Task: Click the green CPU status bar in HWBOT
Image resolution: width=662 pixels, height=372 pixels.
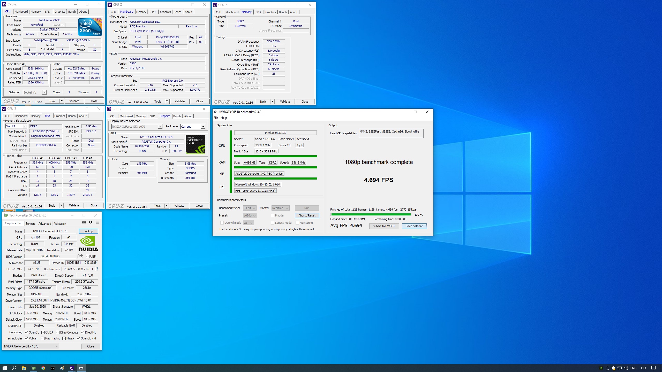Action: tap(275, 156)
